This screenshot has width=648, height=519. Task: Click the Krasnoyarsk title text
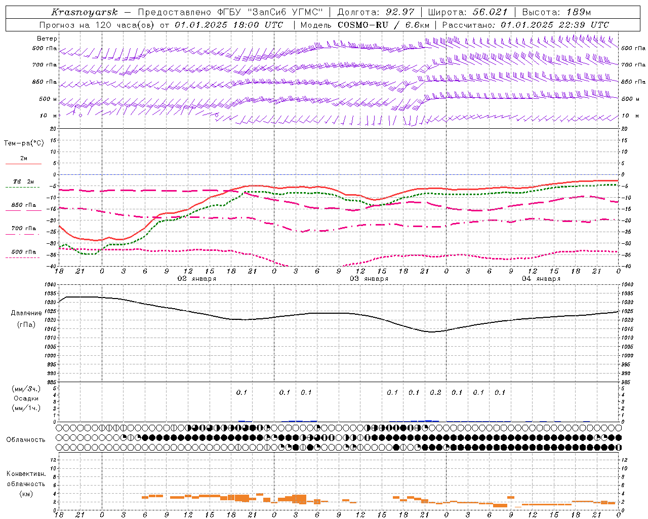(x=84, y=12)
